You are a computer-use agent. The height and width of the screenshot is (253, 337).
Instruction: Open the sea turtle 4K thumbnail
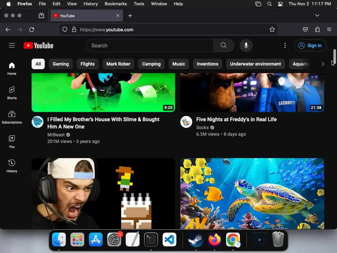(252, 193)
